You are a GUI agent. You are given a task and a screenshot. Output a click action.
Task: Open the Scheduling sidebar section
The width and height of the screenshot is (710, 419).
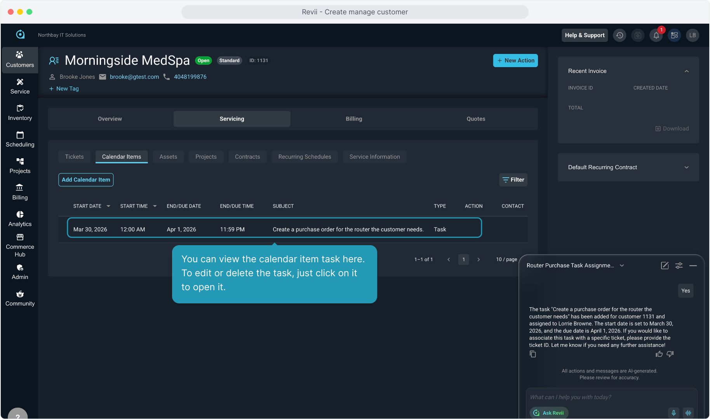point(20,139)
